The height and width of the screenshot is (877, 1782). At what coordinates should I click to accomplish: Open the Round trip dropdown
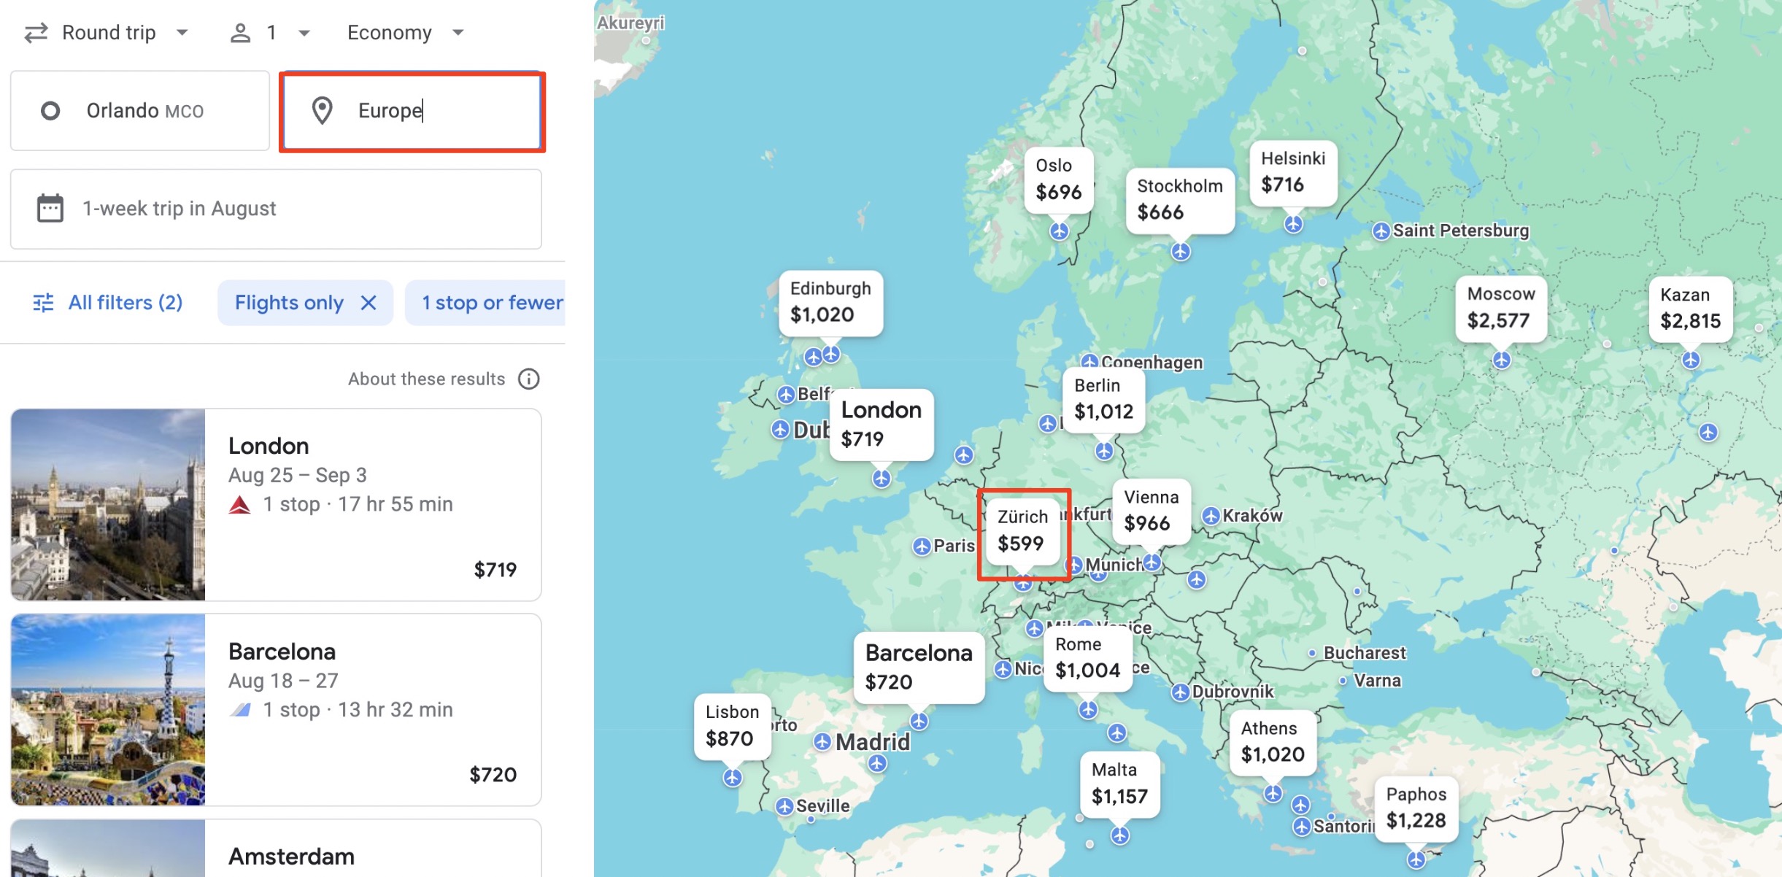pos(107,33)
